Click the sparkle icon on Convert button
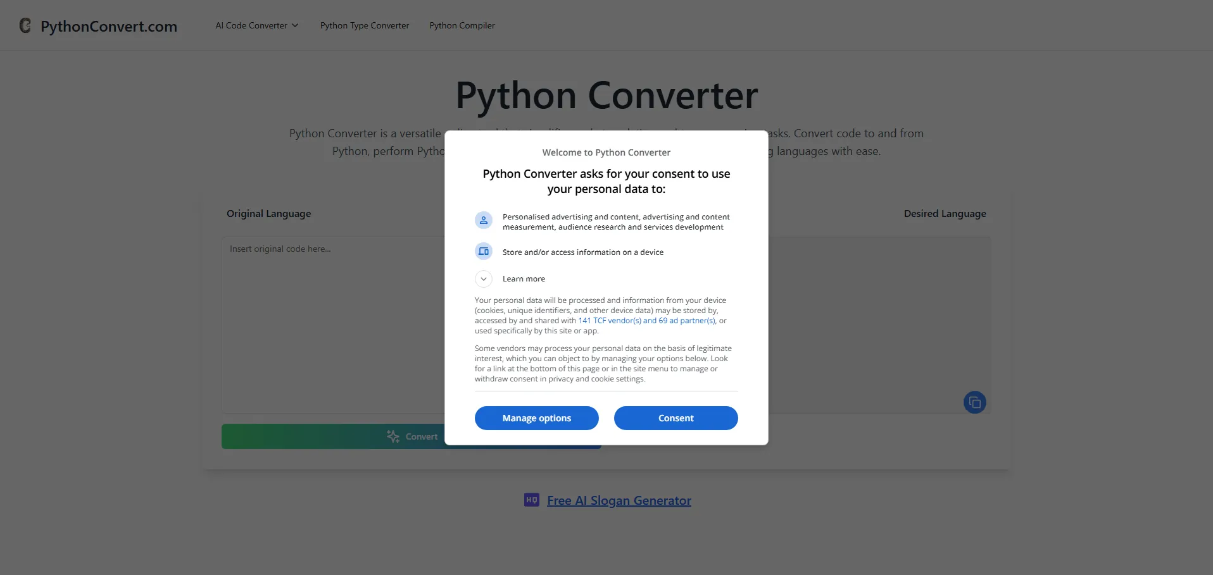Viewport: 1213px width, 575px height. [393, 436]
